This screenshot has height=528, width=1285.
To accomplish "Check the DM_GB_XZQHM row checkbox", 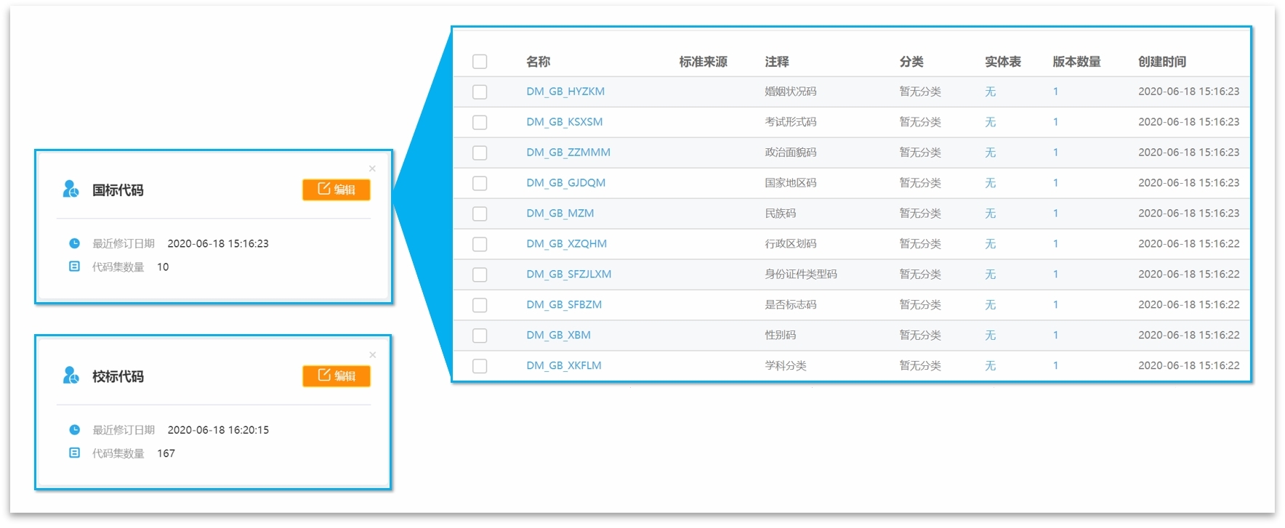I will coord(480,245).
